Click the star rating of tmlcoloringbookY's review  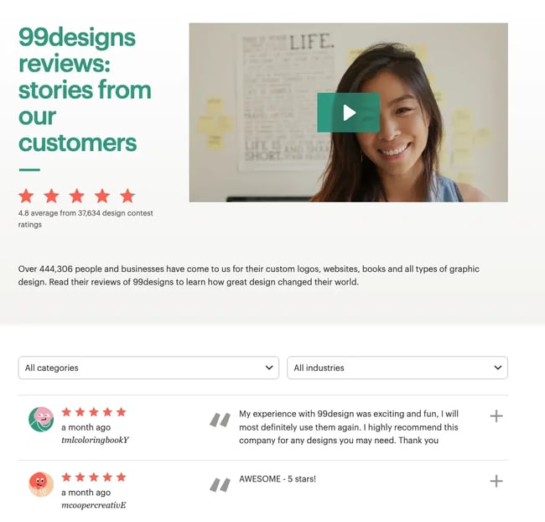[x=94, y=412]
